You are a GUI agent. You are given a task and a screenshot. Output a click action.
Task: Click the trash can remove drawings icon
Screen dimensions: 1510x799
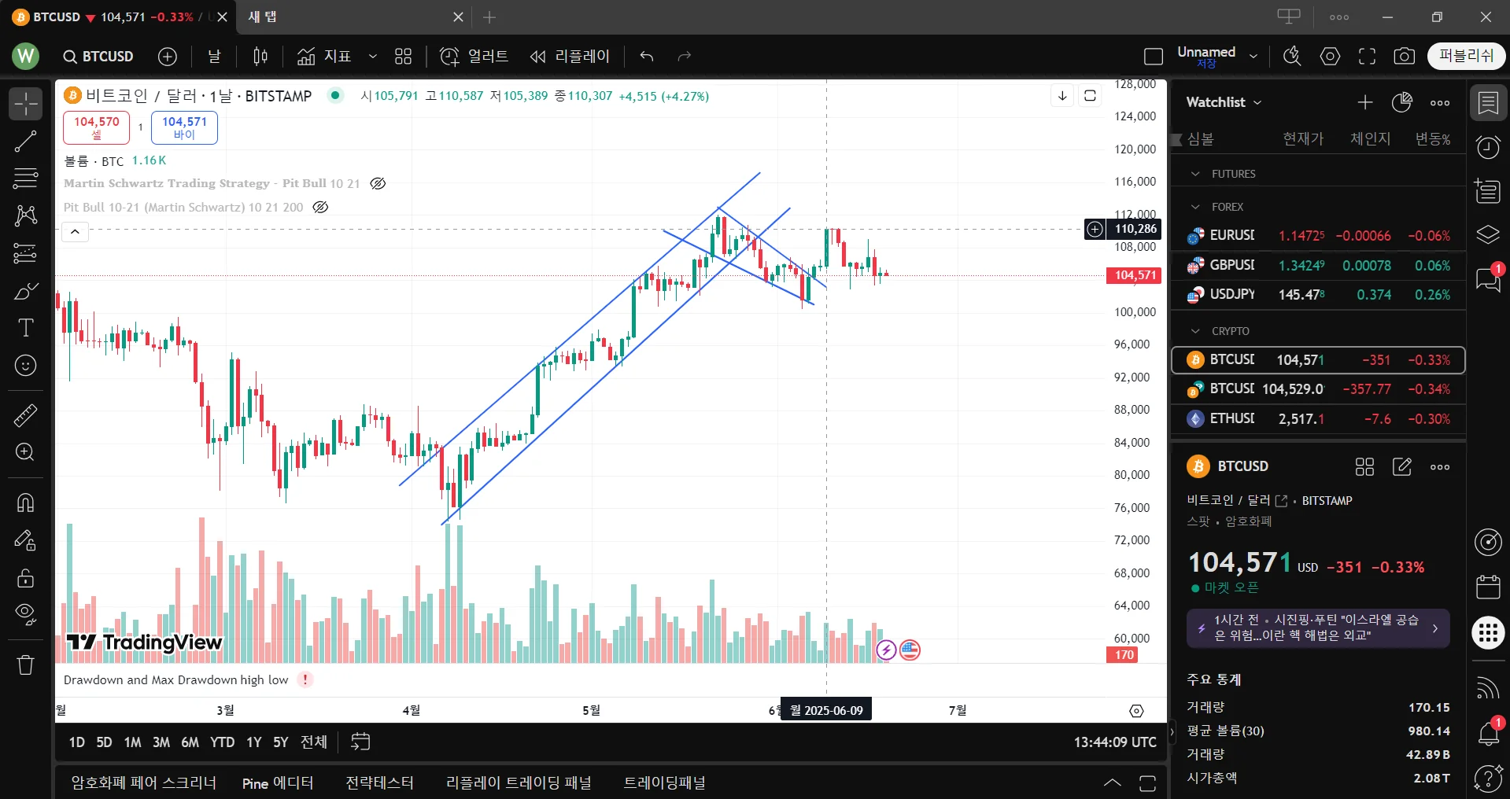(x=25, y=665)
